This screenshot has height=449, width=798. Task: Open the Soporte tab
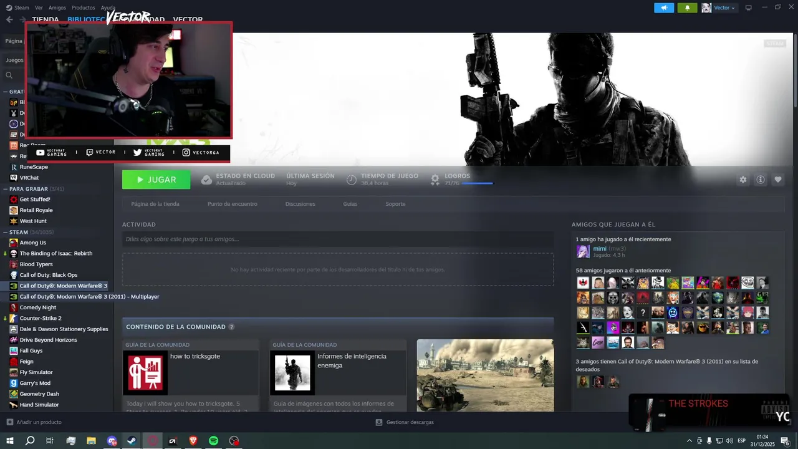pos(395,204)
